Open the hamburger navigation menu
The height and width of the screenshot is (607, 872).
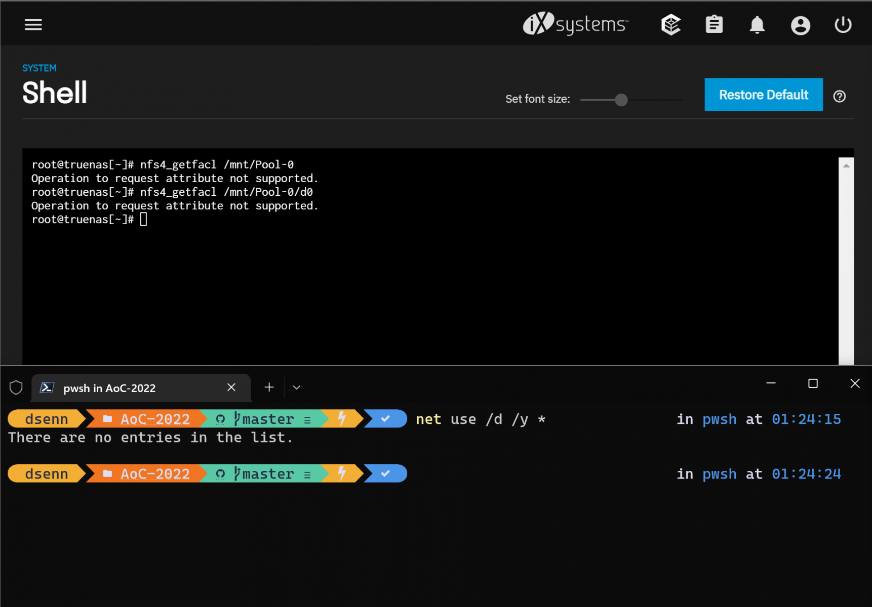33,24
